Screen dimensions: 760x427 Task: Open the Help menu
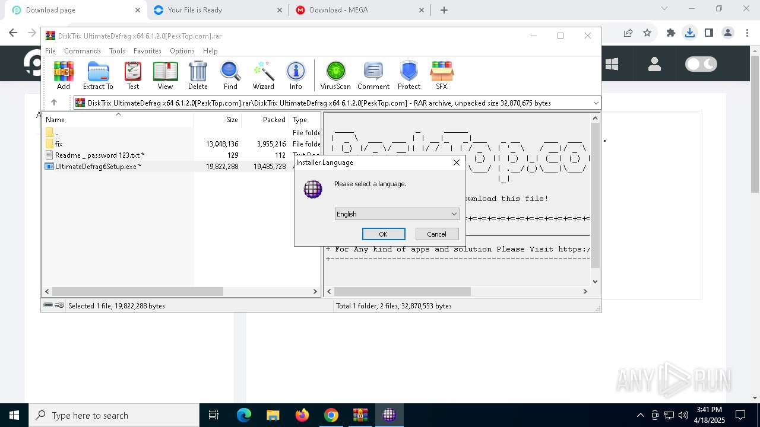tap(210, 51)
